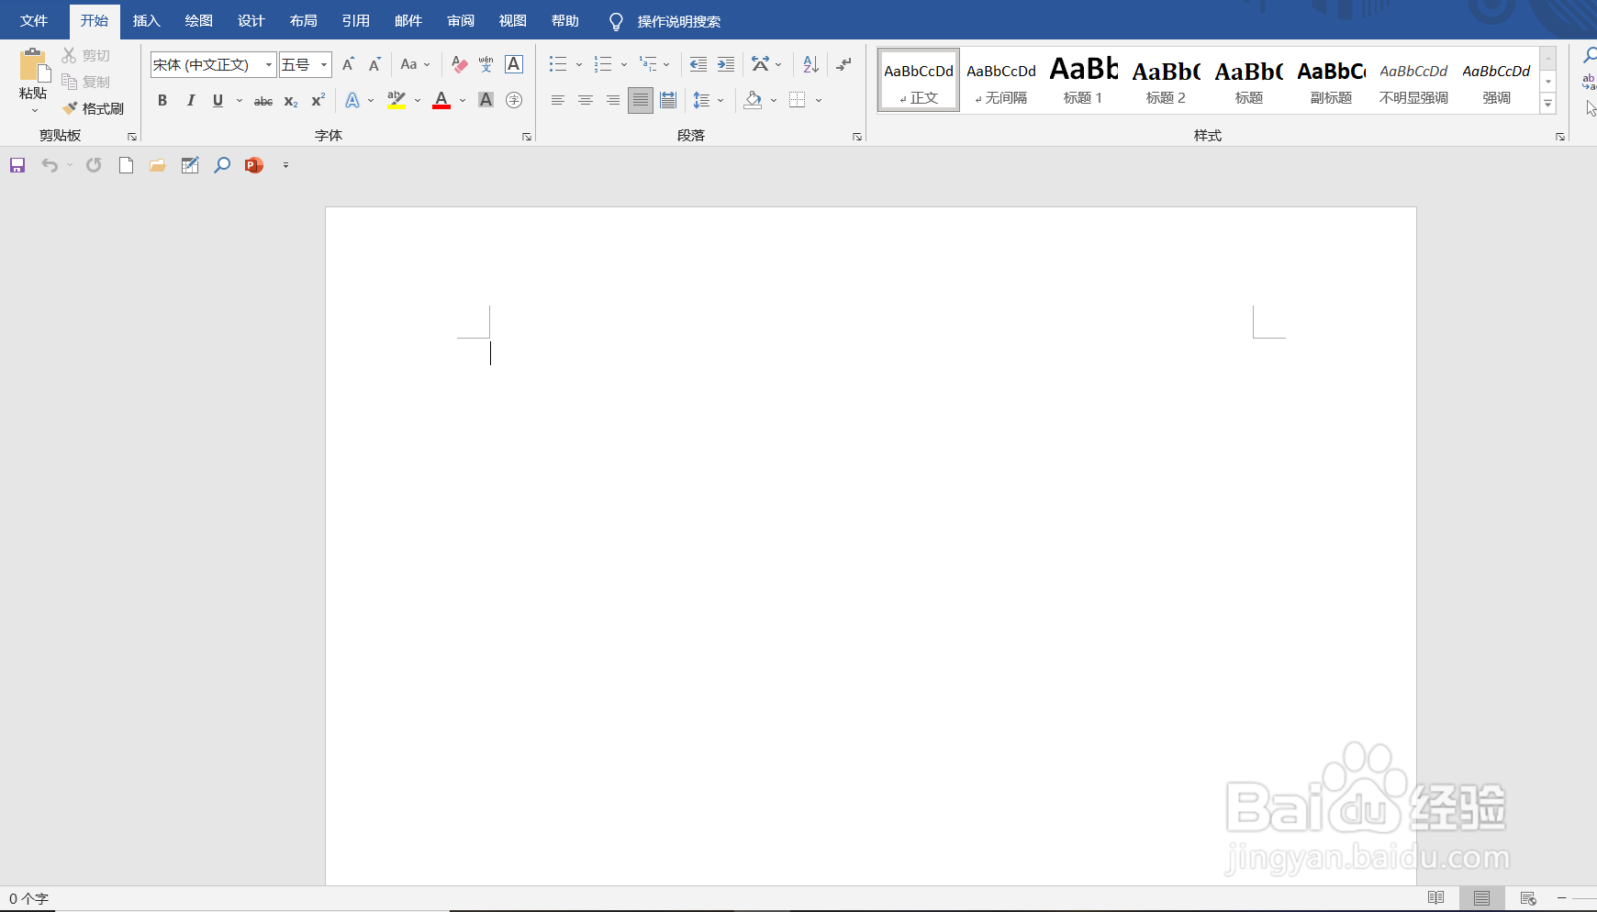
Task: Center align the paragraph
Action: tap(586, 100)
